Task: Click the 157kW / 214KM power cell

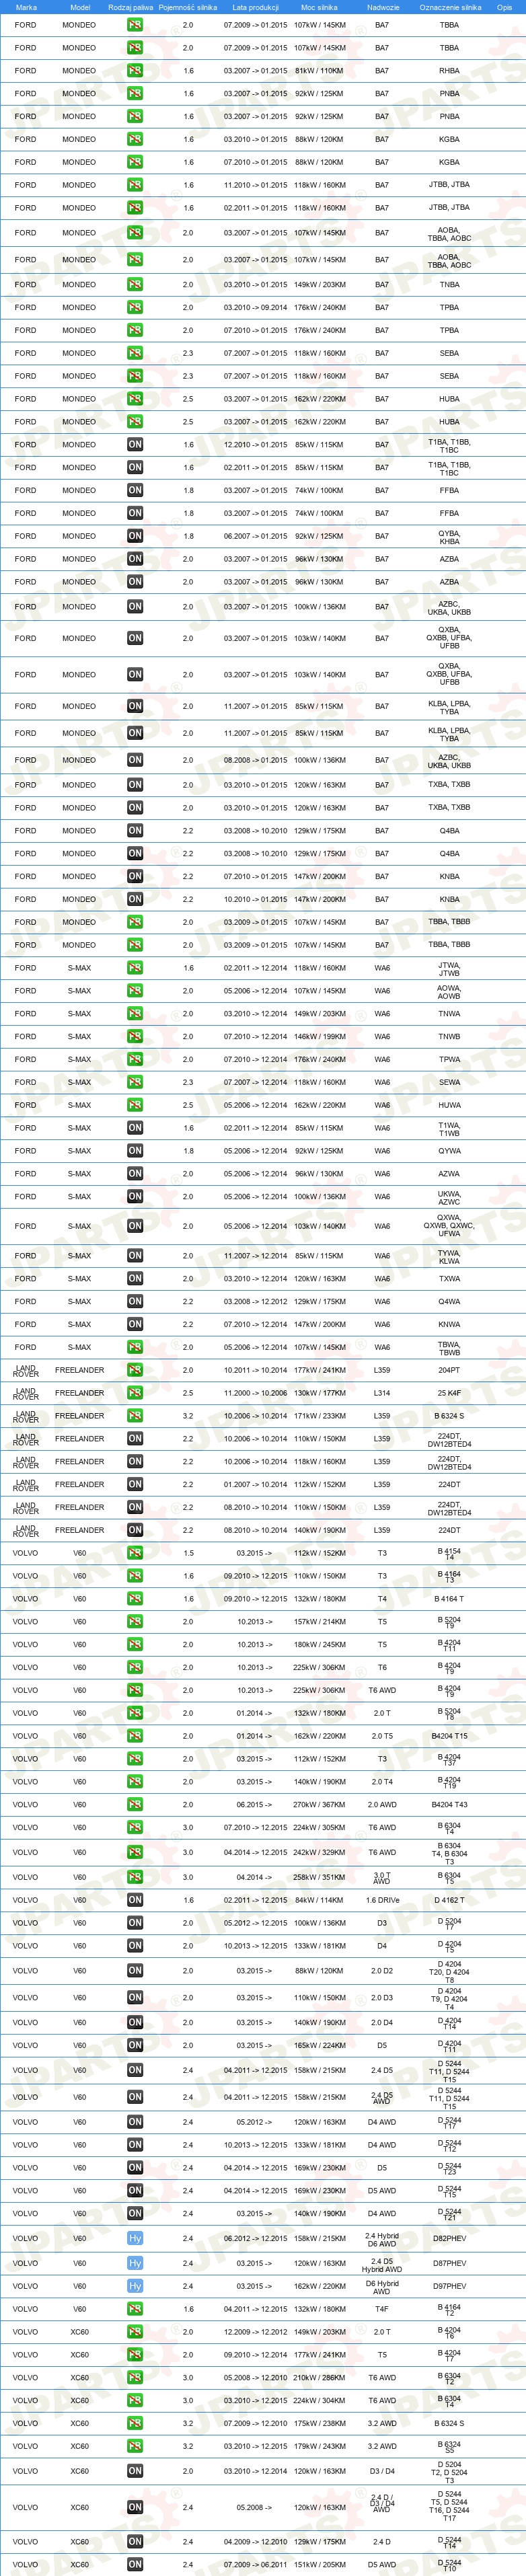Action: pyautogui.click(x=319, y=1622)
